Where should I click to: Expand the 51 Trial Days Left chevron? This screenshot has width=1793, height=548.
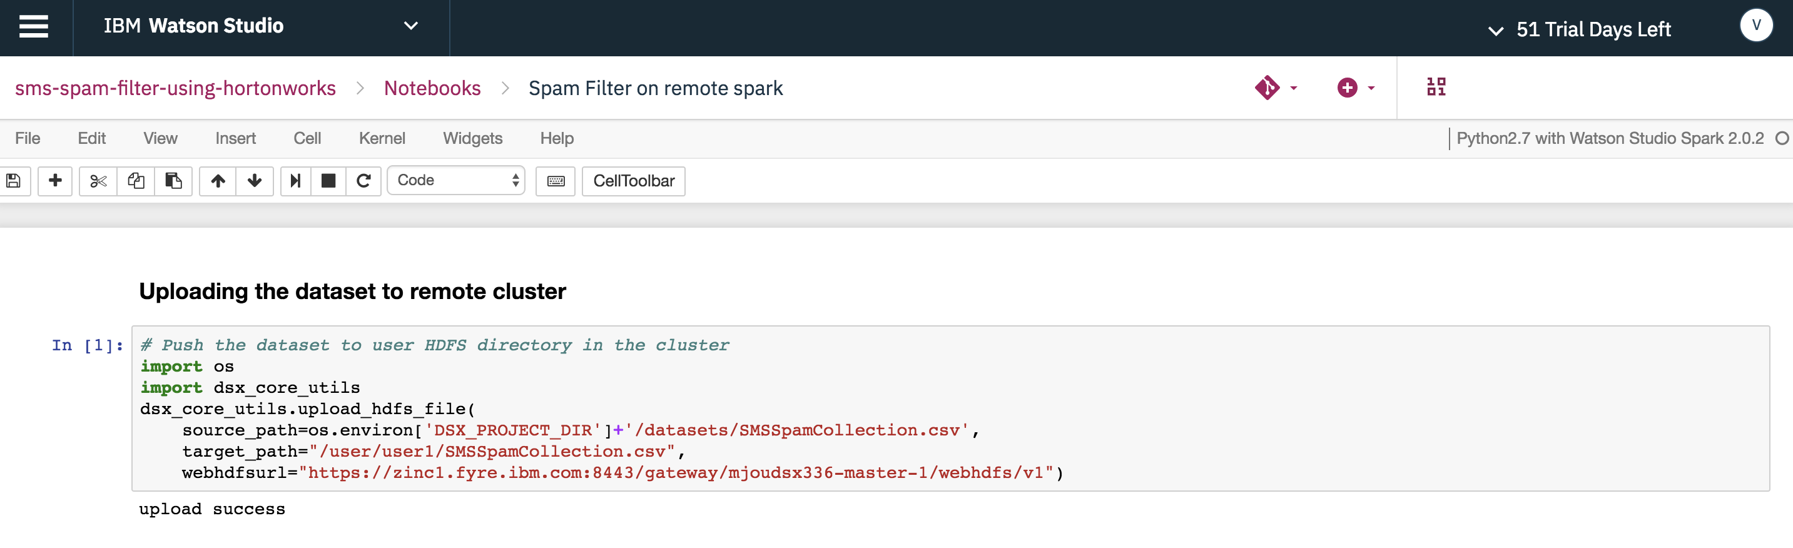coord(1495,31)
